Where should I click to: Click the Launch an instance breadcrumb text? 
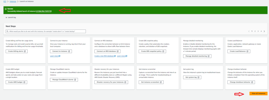pyautogui.click(x=27, y=1)
